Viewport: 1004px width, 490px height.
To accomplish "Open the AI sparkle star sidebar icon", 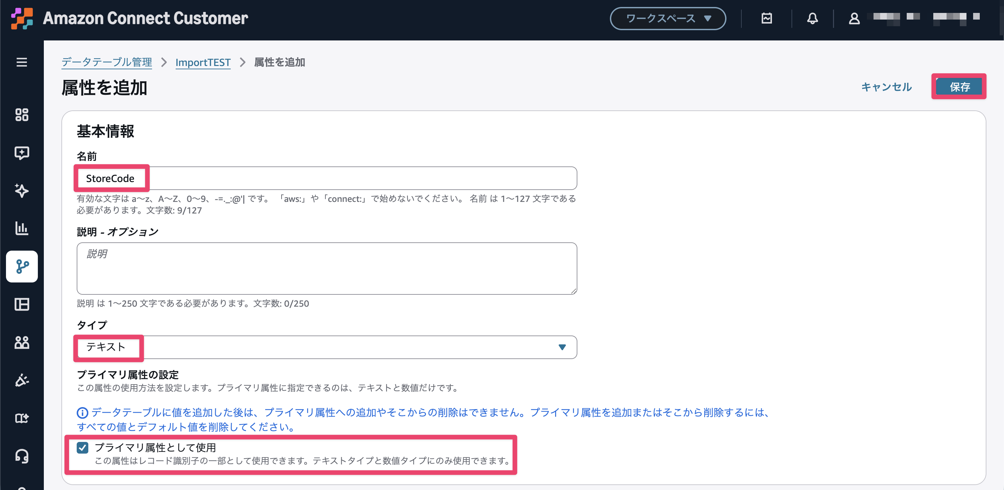I will [x=22, y=191].
